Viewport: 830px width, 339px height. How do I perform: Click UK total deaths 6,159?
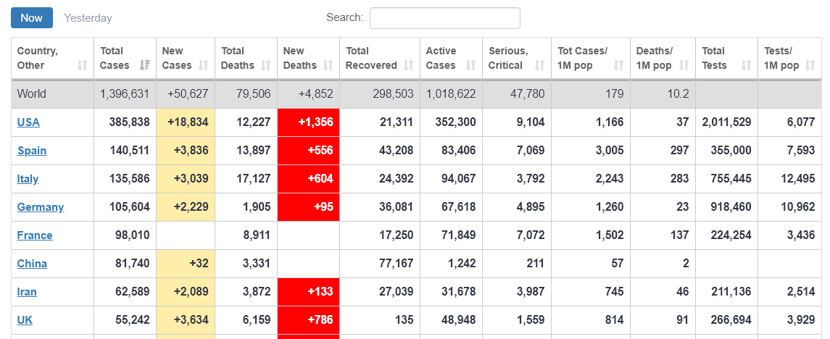coord(256,320)
